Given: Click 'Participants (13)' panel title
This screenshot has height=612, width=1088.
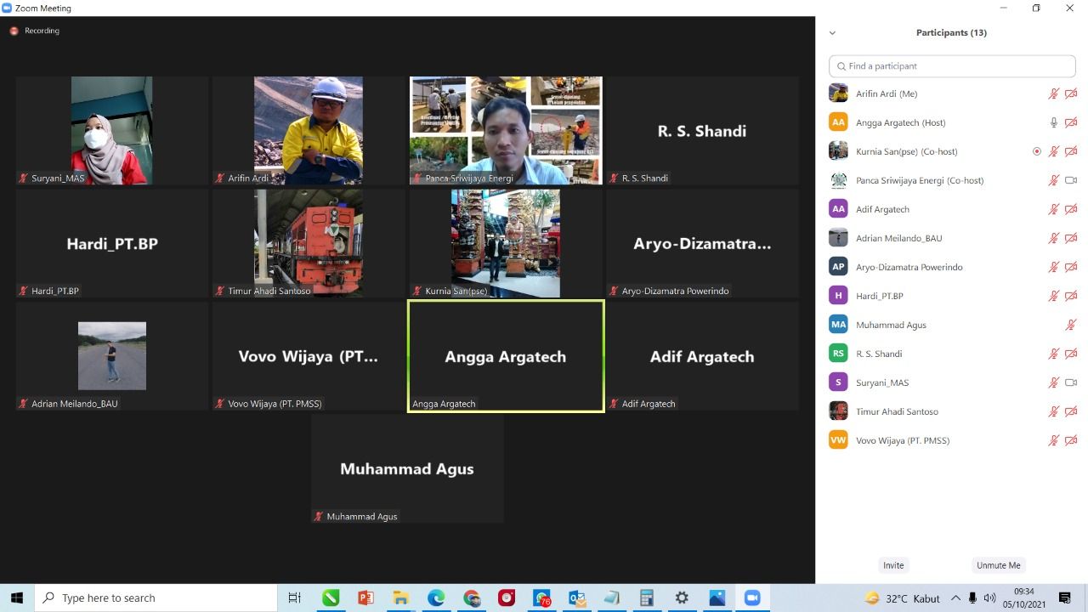Looking at the screenshot, I should 951,32.
